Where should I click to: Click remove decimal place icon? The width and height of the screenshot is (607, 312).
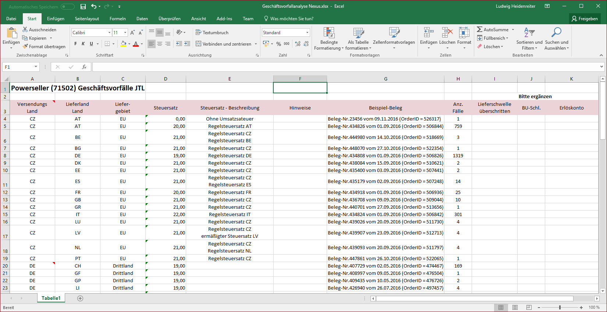tap(306, 44)
